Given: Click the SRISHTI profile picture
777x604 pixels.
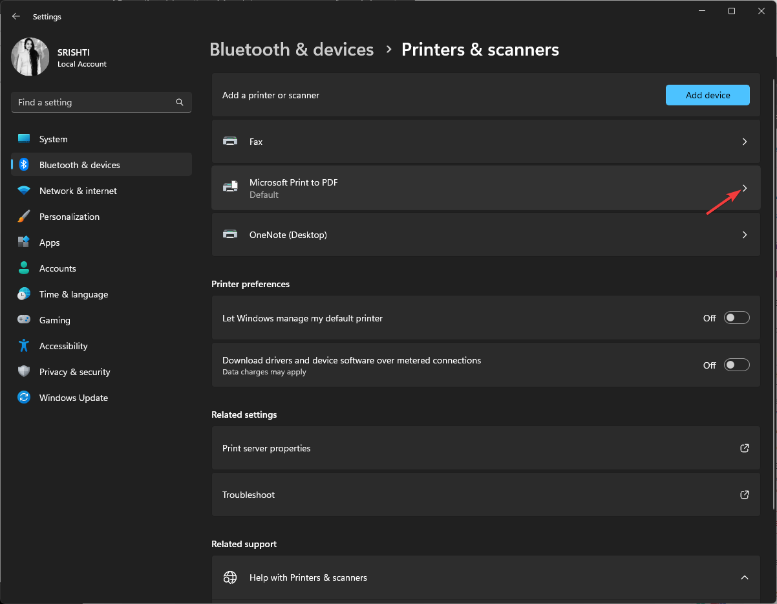Looking at the screenshot, I should [x=30, y=57].
